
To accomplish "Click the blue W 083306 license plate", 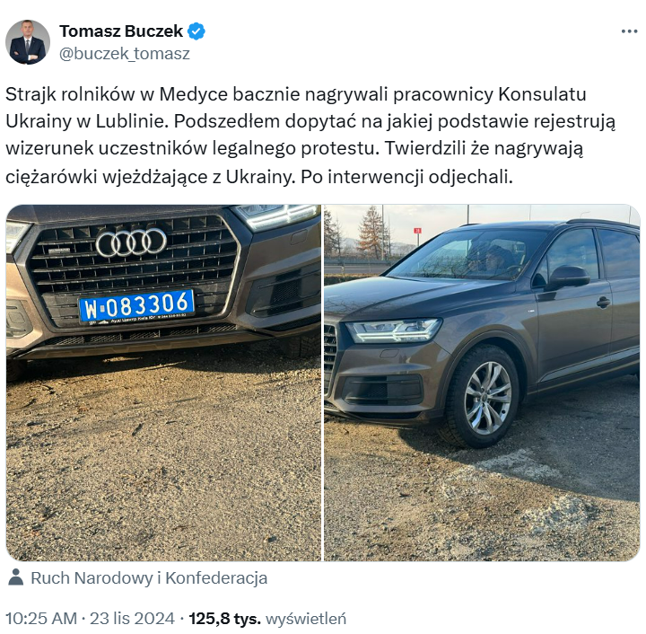I will tap(136, 306).
